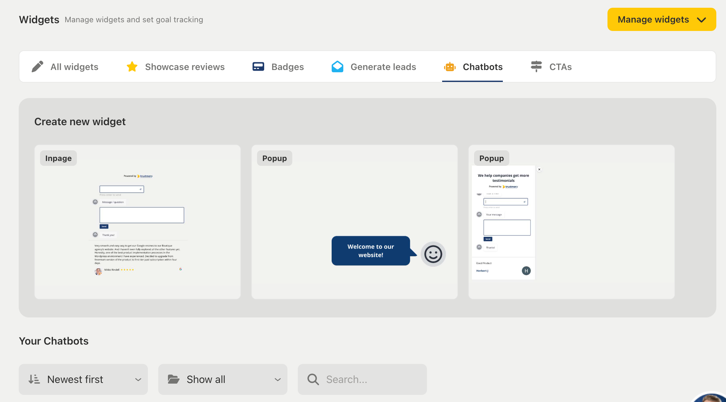Image resolution: width=726 pixels, height=402 pixels.
Task: Switch to the All widgets tab
Action: 74,67
